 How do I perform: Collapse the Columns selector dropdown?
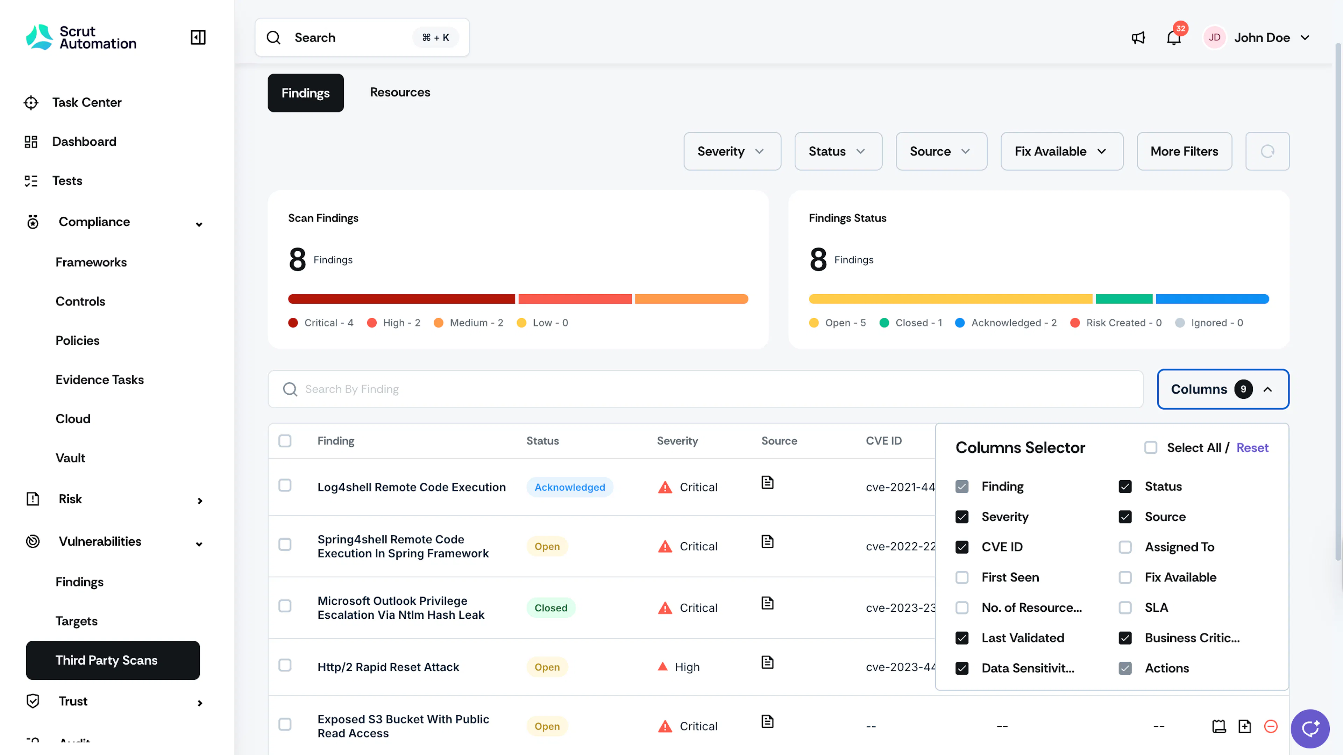1223,389
